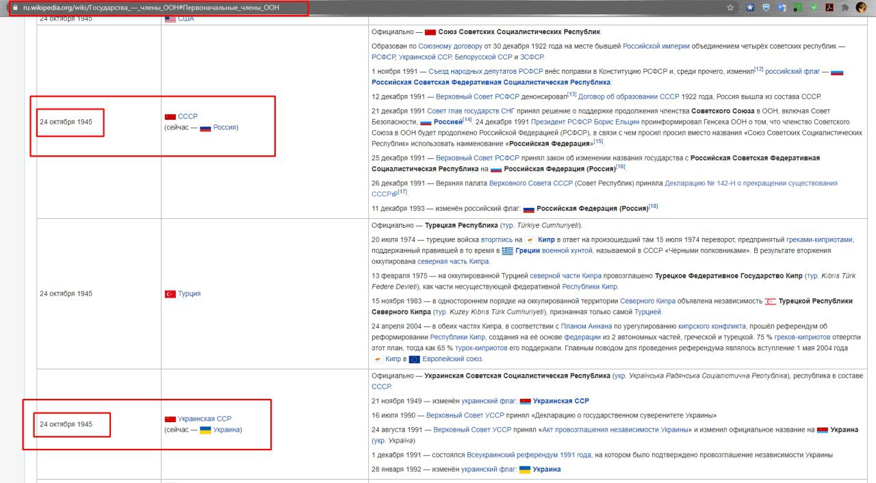876x483 pixels.
Task: Open the российский флаг link
Action: pyautogui.click(x=793, y=71)
